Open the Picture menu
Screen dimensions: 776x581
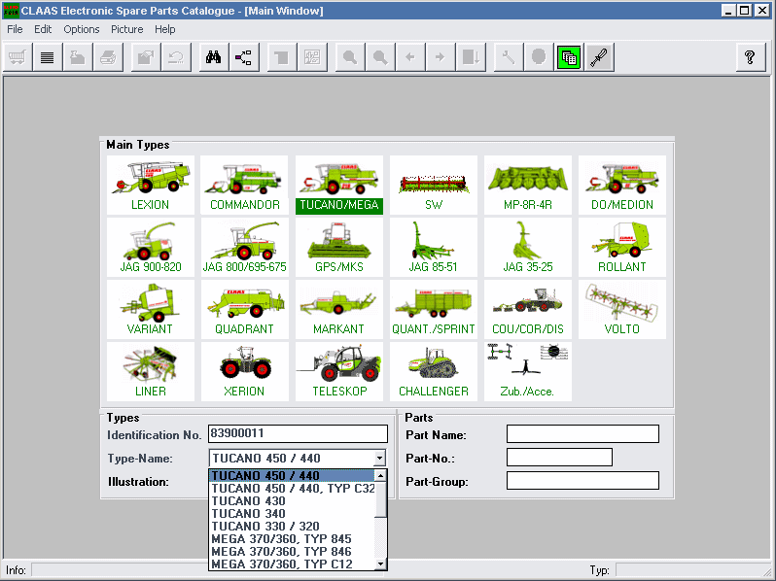(126, 30)
